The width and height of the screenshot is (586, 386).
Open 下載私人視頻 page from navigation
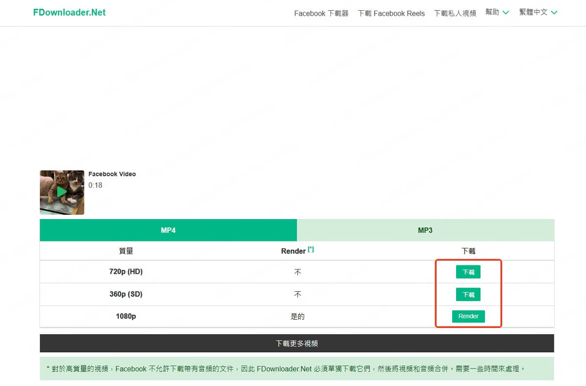pyautogui.click(x=455, y=13)
